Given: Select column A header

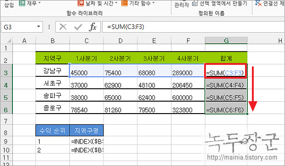Looking at the screenshot, I should coord(24,40).
